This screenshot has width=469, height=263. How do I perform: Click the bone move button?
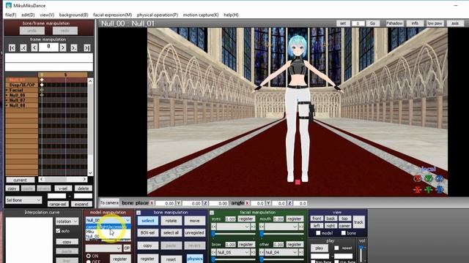(x=194, y=221)
